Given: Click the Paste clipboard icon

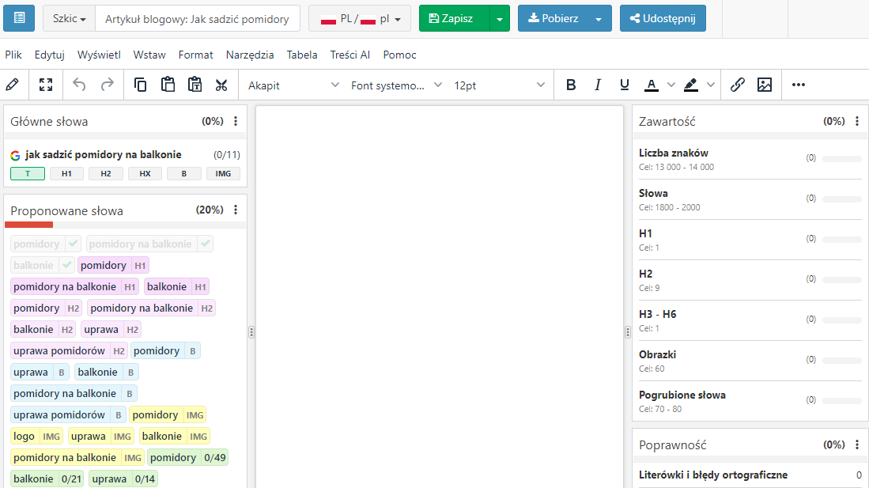Looking at the screenshot, I should [x=168, y=85].
